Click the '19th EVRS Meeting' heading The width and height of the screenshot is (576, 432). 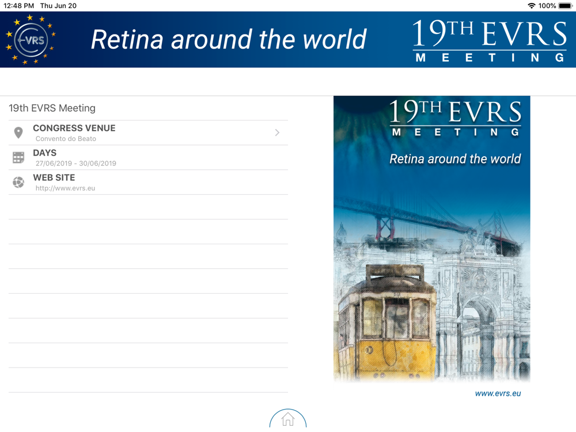pyautogui.click(x=52, y=108)
